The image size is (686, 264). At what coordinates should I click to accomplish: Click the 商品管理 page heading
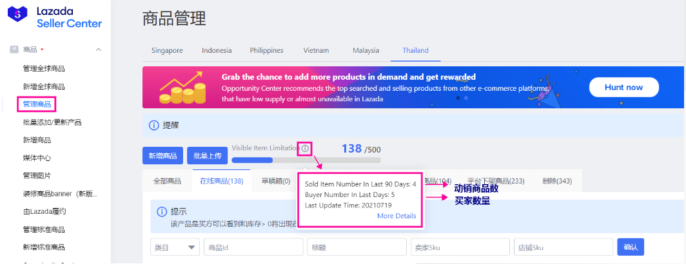[174, 19]
